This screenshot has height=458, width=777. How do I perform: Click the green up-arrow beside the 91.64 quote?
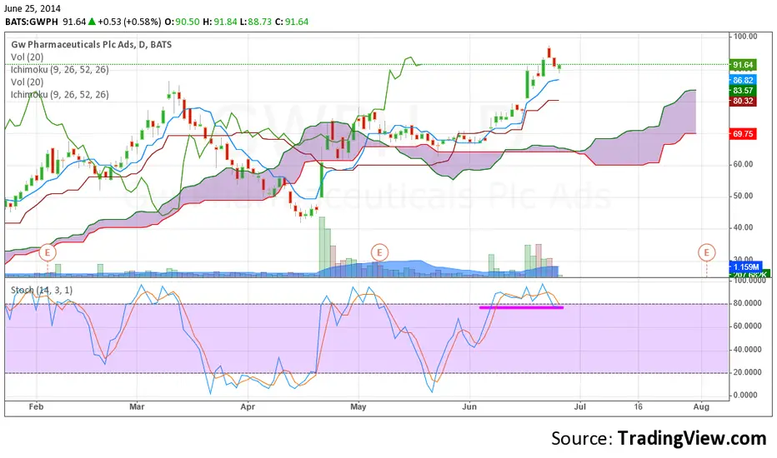point(92,22)
